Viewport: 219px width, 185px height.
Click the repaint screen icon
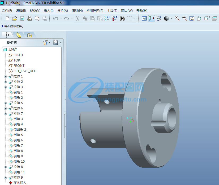coord(144,18)
